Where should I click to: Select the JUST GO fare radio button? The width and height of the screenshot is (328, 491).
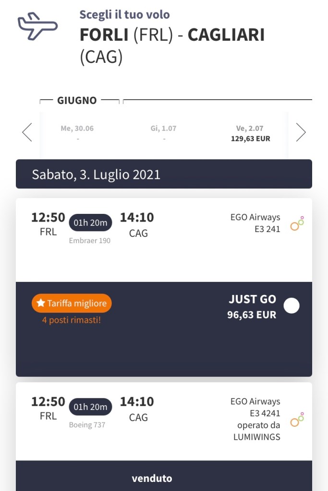pos(292,306)
